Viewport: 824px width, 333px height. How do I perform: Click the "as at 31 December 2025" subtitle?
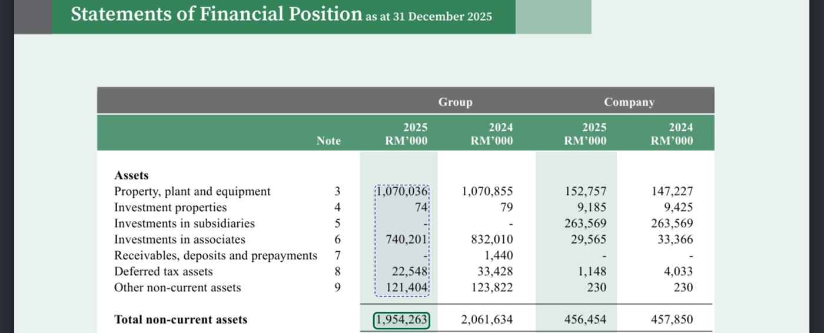tap(428, 16)
